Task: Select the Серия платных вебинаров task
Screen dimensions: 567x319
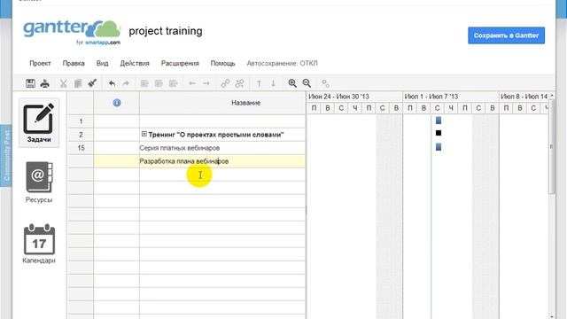Action: tap(179, 148)
